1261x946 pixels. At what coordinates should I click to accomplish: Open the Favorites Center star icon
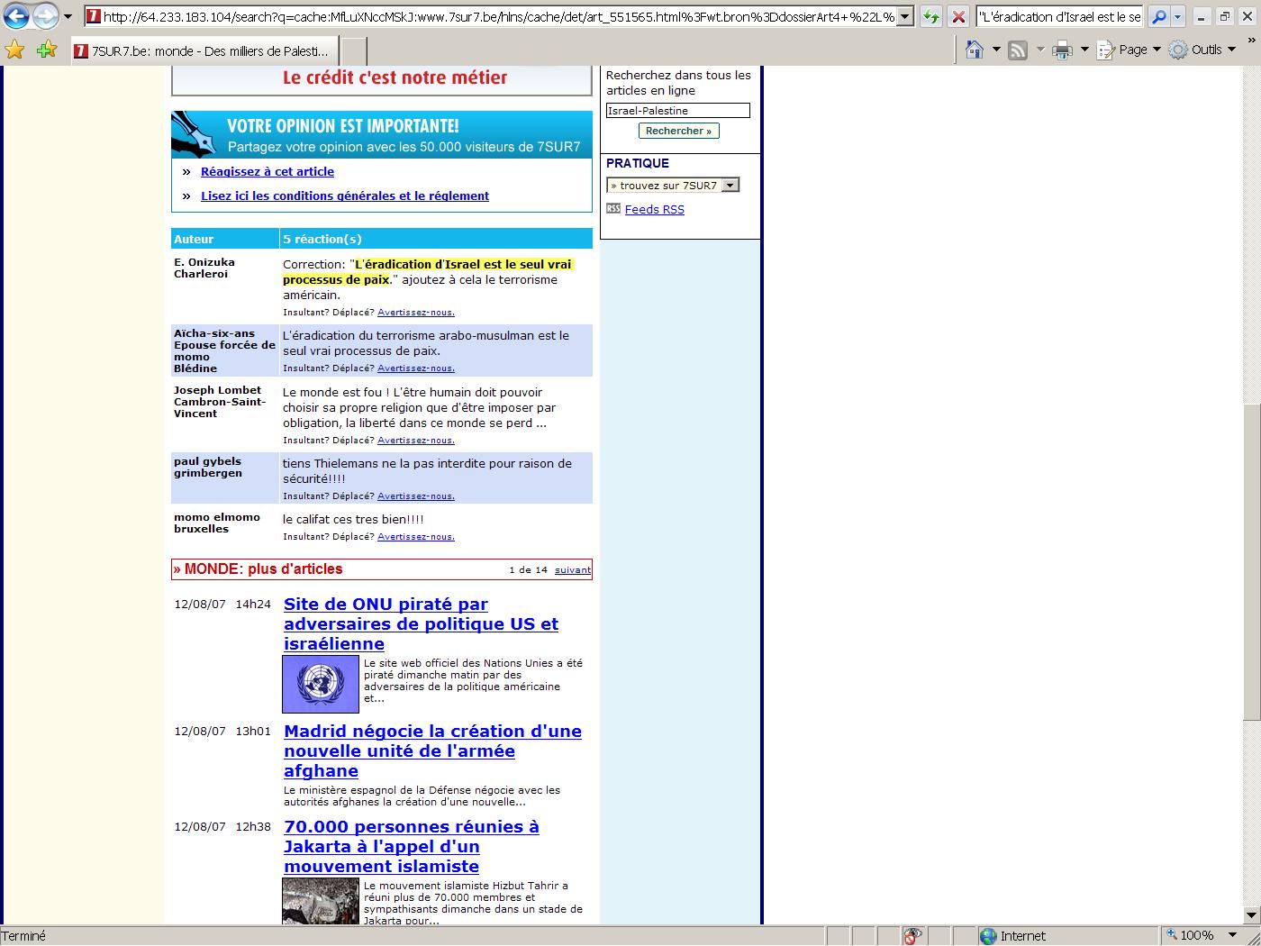tap(14, 50)
